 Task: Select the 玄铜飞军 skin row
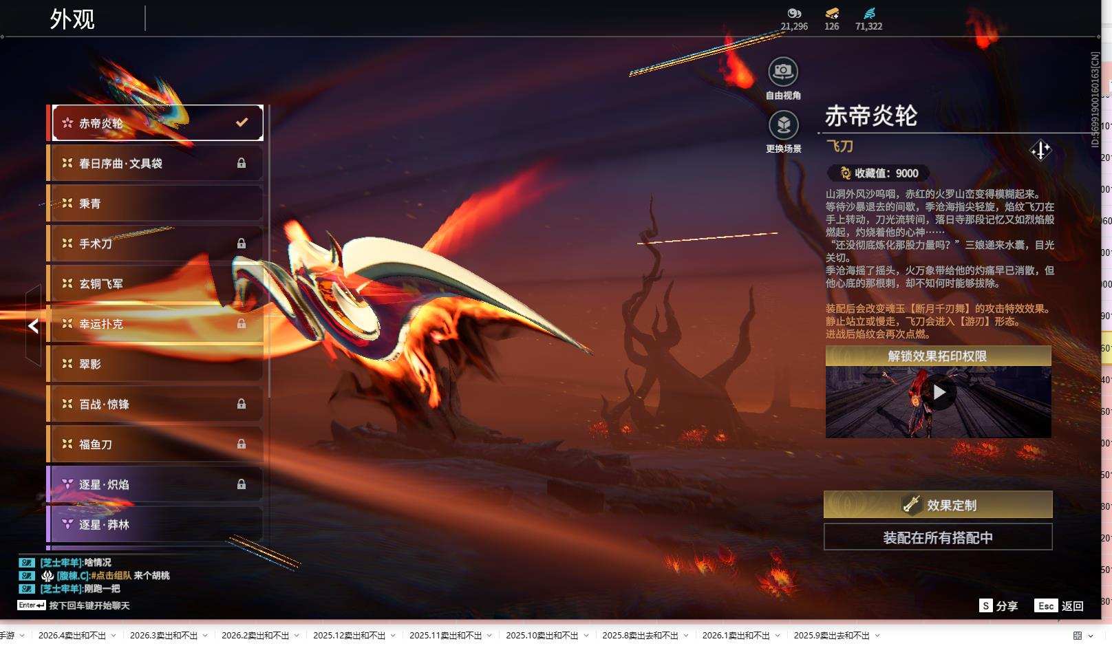tap(156, 283)
